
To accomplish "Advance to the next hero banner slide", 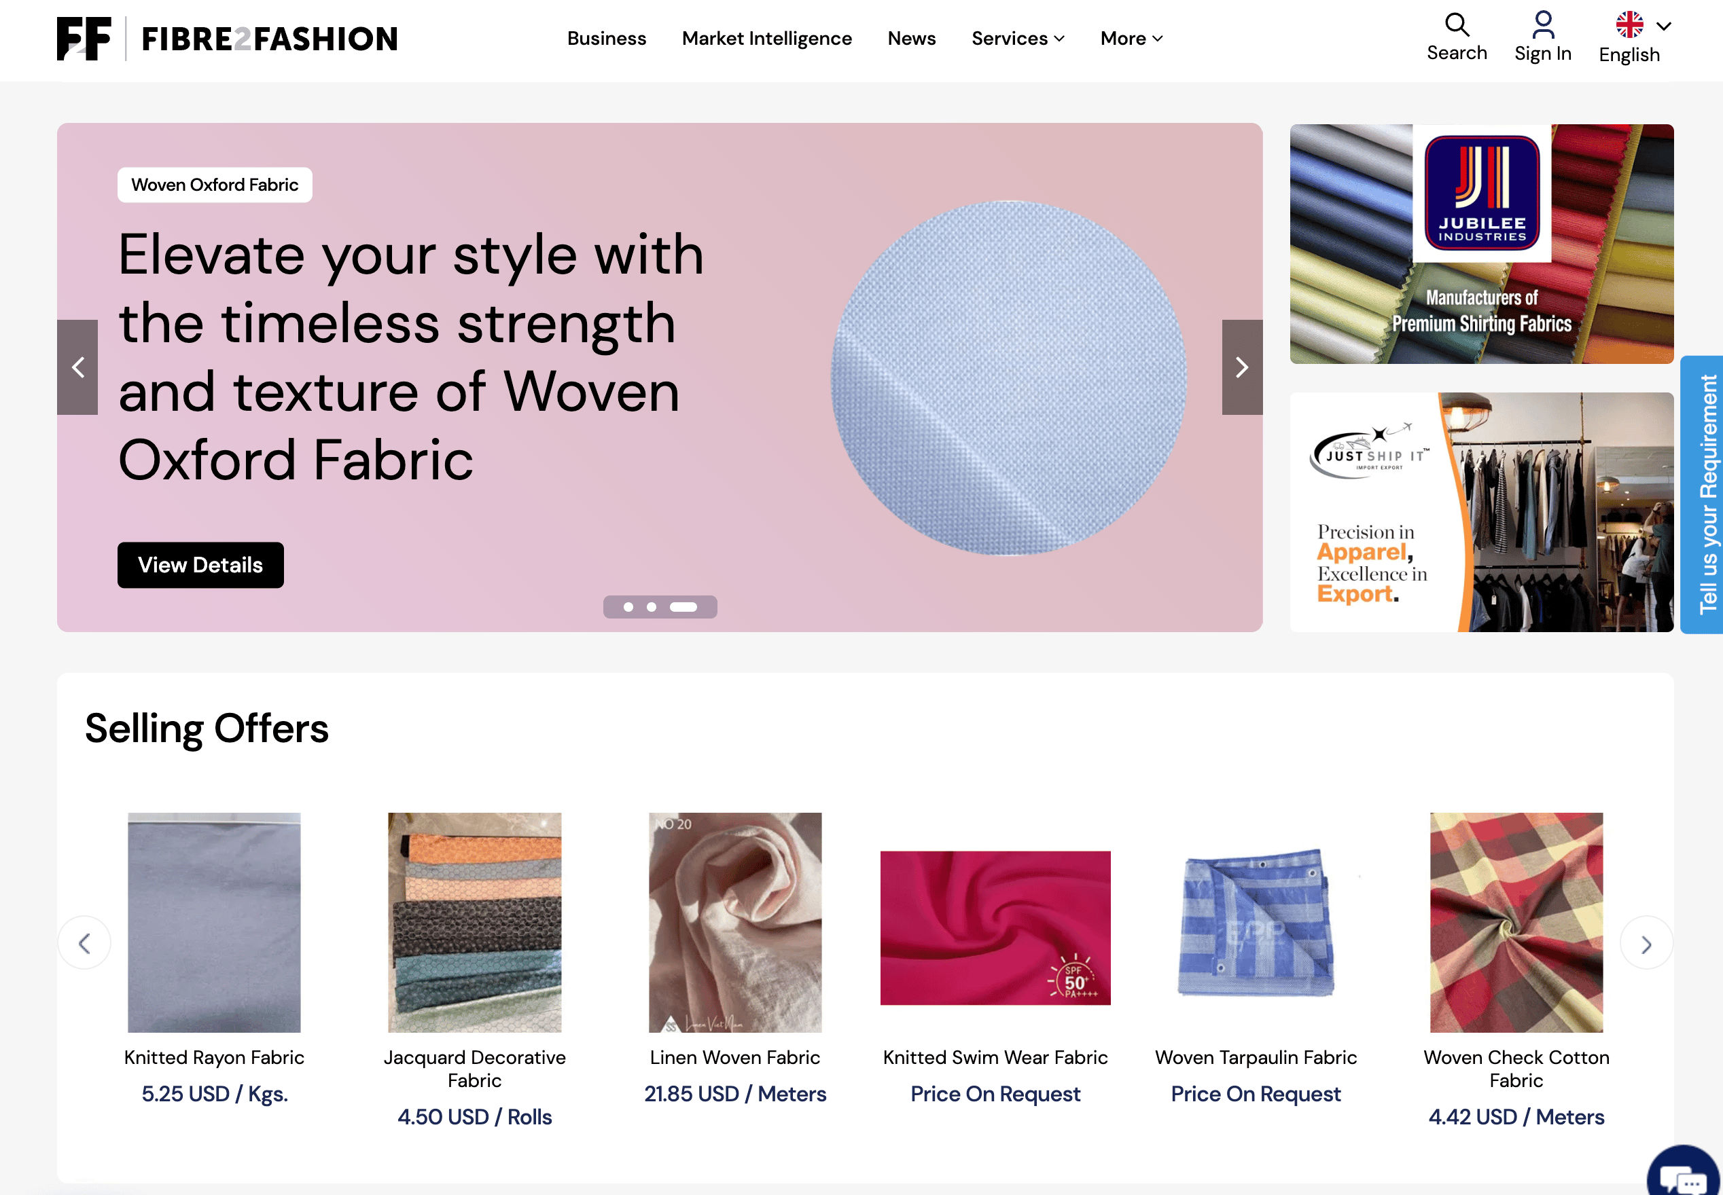I will point(1242,367).
